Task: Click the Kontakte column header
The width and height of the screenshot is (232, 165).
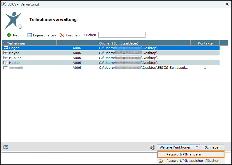Action: click(x=205, y=43)
